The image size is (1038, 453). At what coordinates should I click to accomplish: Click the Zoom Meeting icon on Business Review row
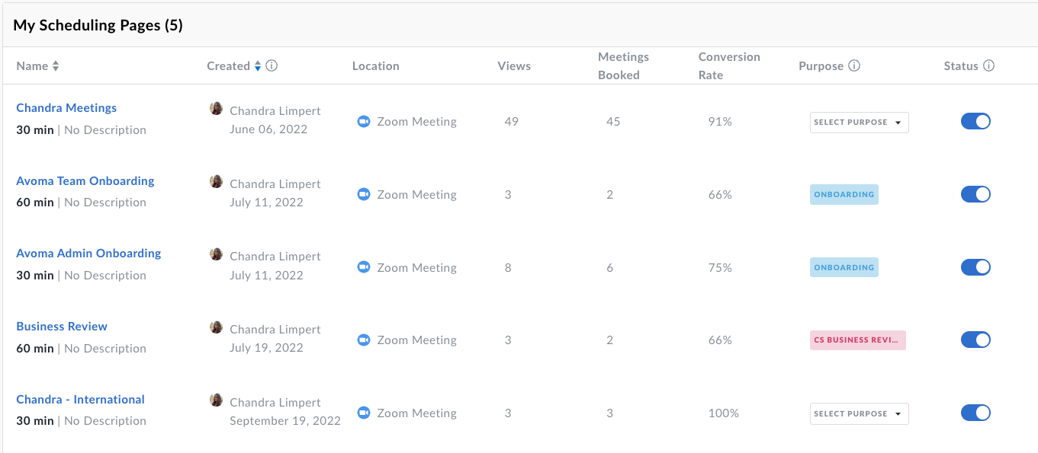pos(364,340)
